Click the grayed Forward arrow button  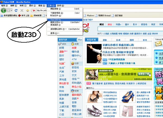tap(8, 11)
